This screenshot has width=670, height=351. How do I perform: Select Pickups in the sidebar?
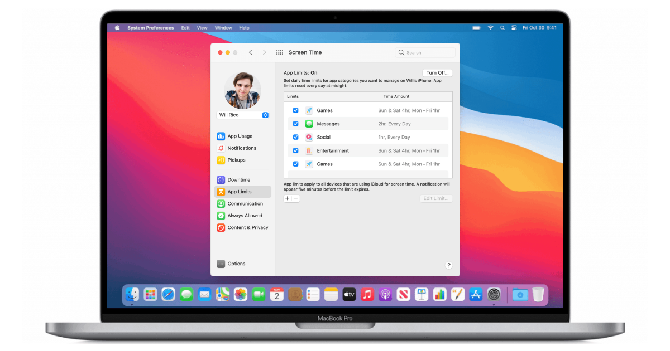click(231, 160)
